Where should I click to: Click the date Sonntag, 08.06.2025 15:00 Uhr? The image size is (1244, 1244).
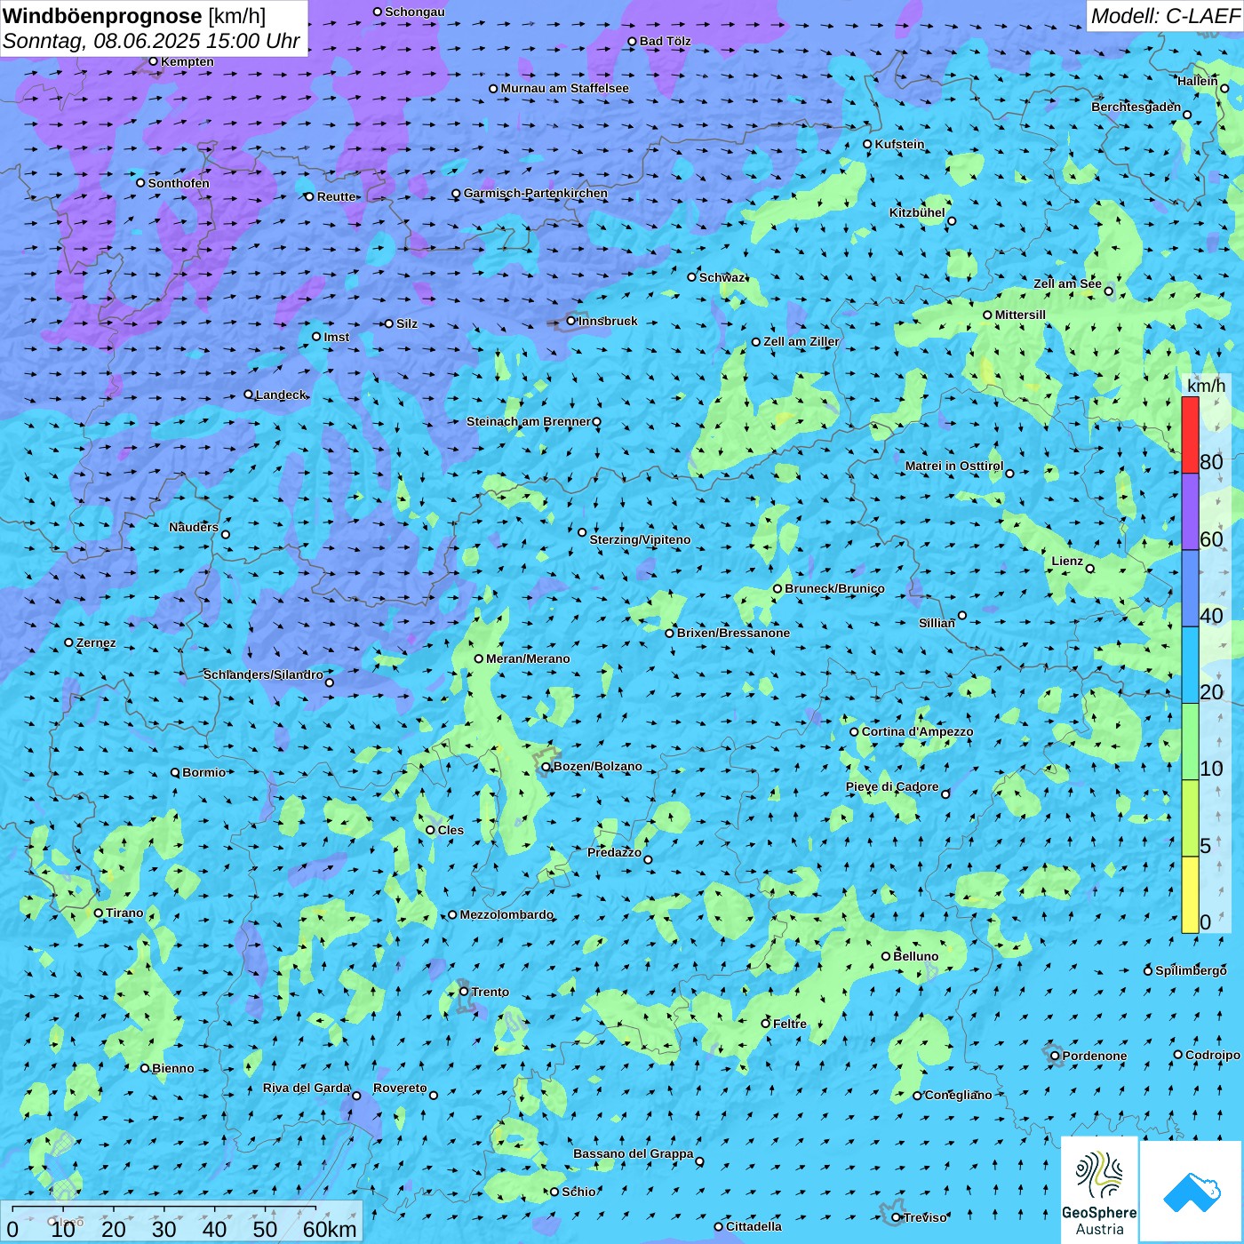pyautogui.click(x=151, y=41)
